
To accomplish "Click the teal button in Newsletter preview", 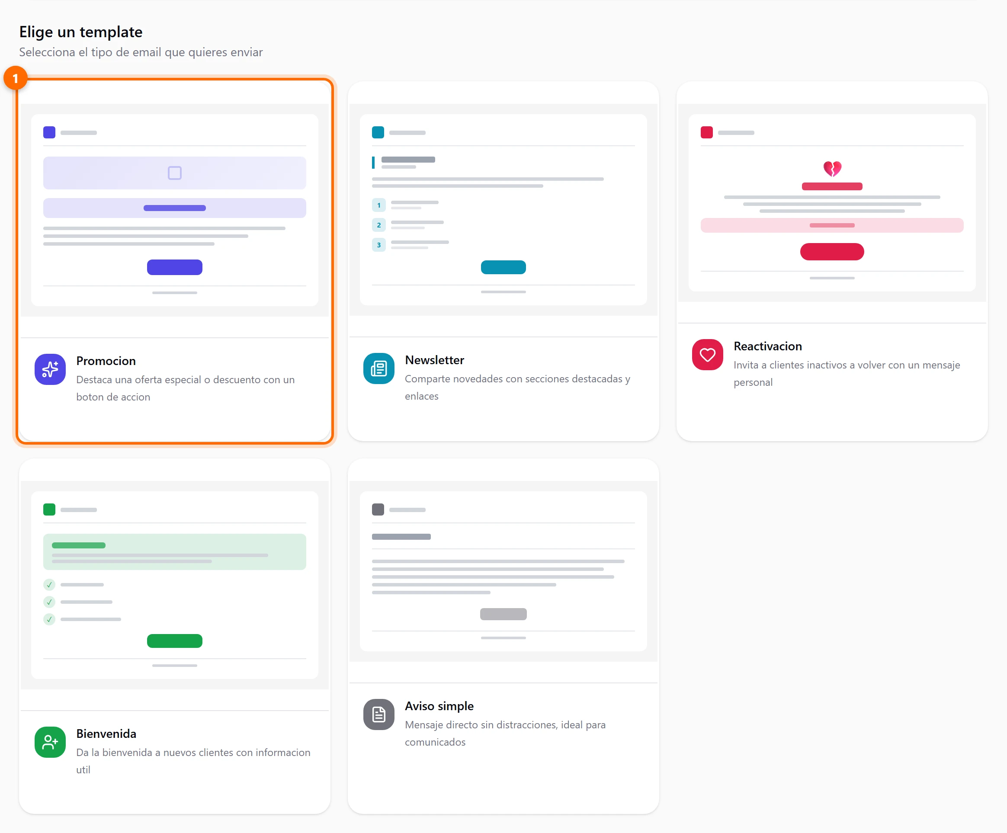I will (503, 267).
